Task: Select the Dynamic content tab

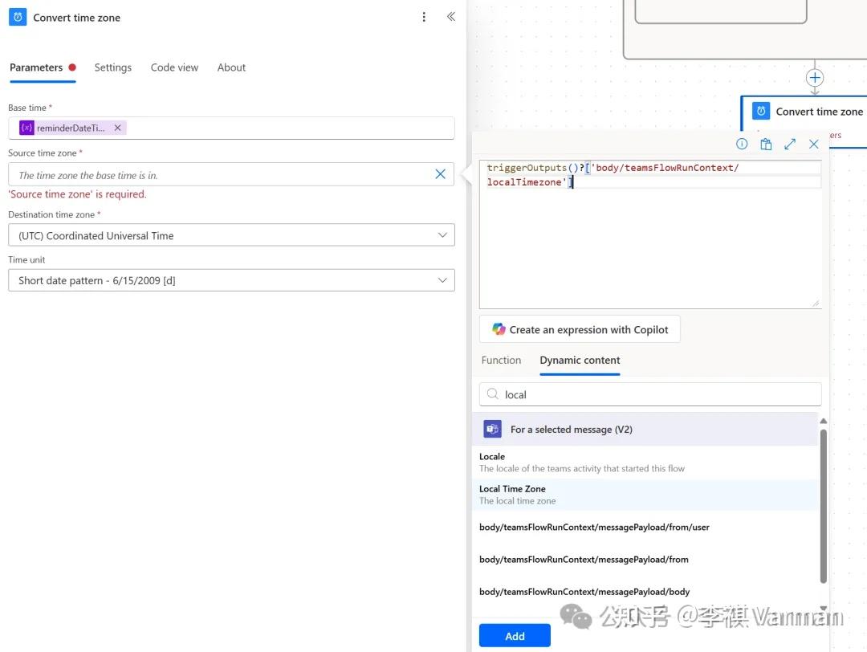Action: point(580,360)
